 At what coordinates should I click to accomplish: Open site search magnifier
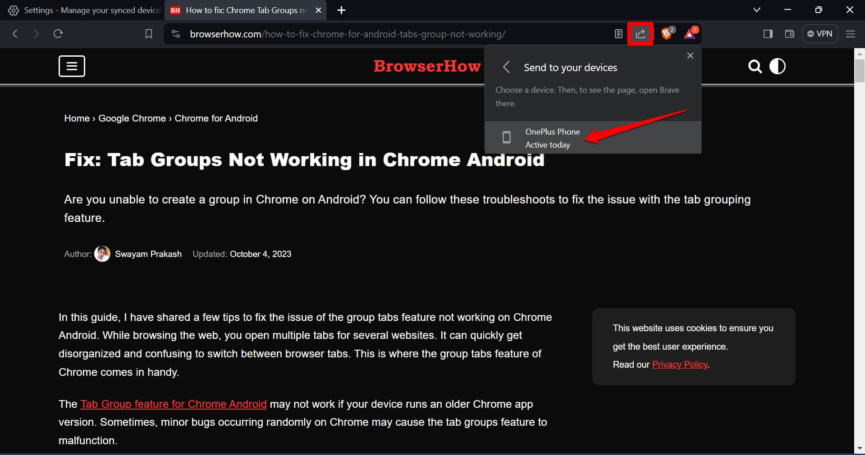coord(755,67)
